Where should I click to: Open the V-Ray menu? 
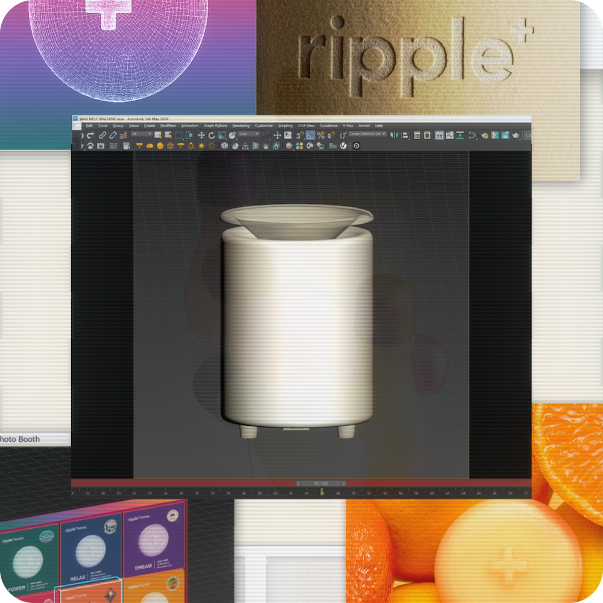point(348,125)
